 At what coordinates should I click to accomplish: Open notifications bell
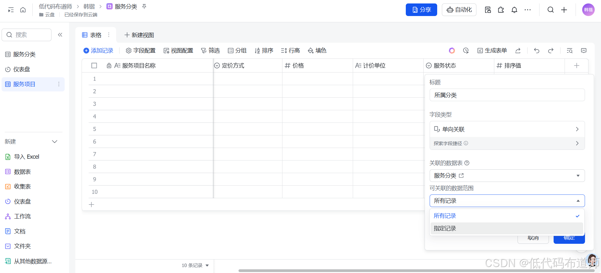(514, 10)
